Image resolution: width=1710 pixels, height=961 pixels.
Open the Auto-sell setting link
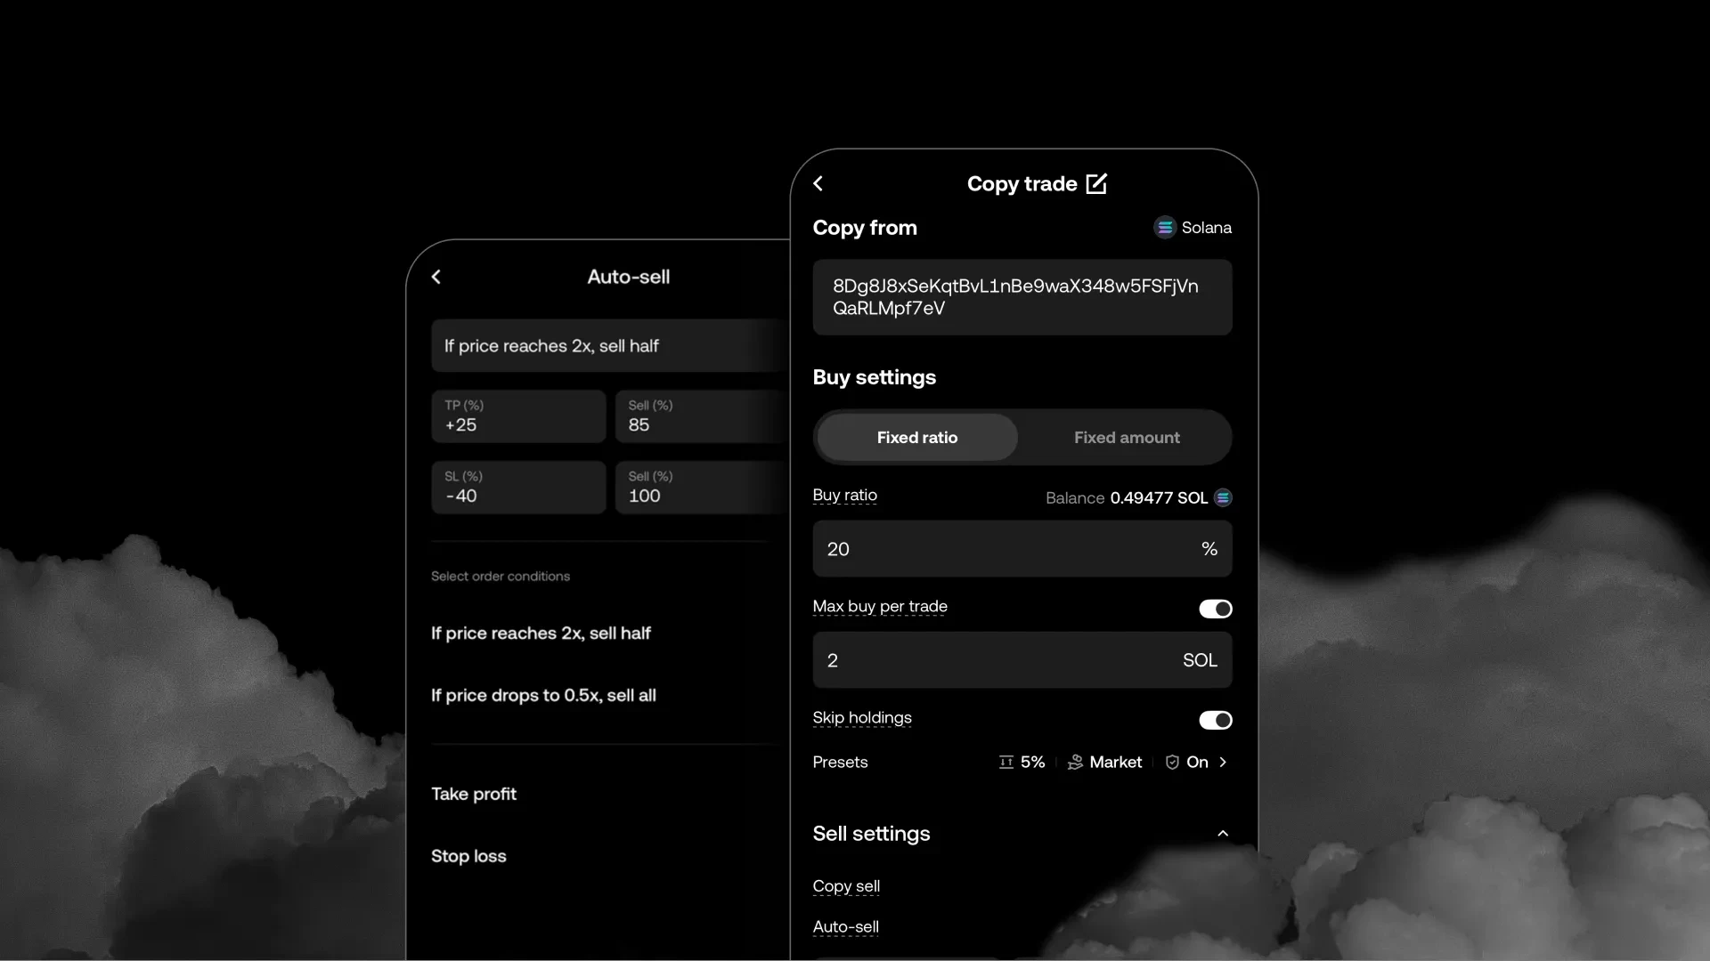tap(845, 926)
